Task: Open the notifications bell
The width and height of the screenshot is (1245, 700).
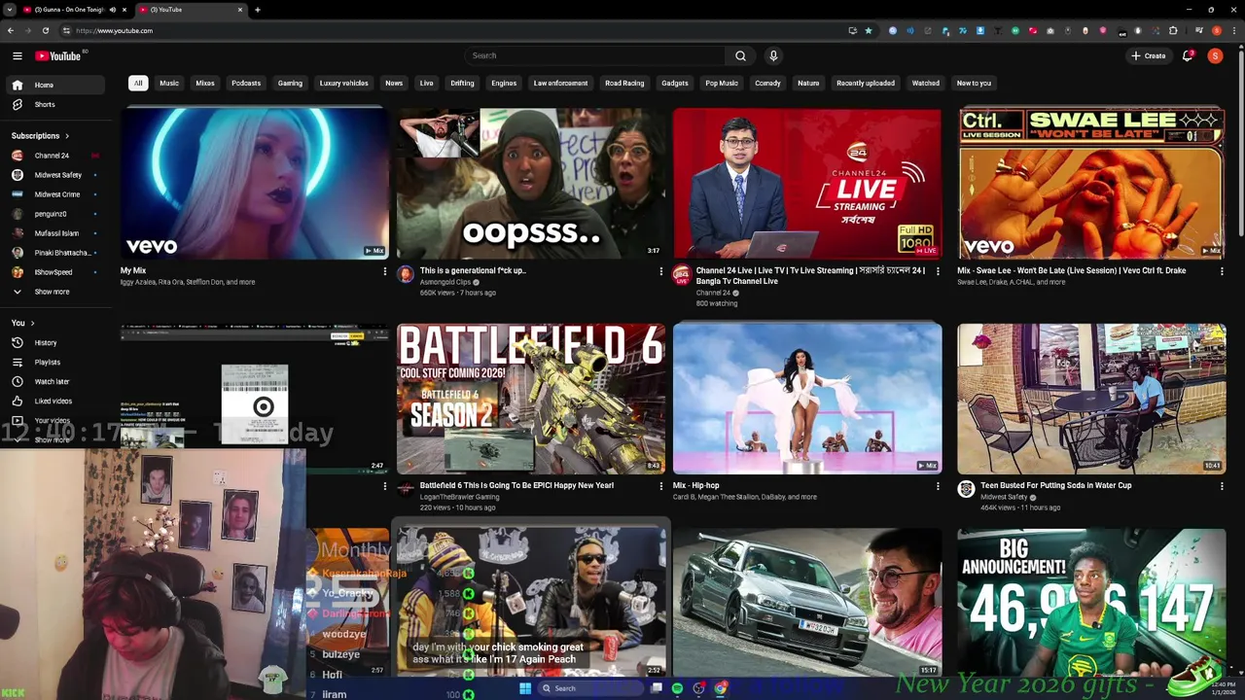Action: (1188, 55)
